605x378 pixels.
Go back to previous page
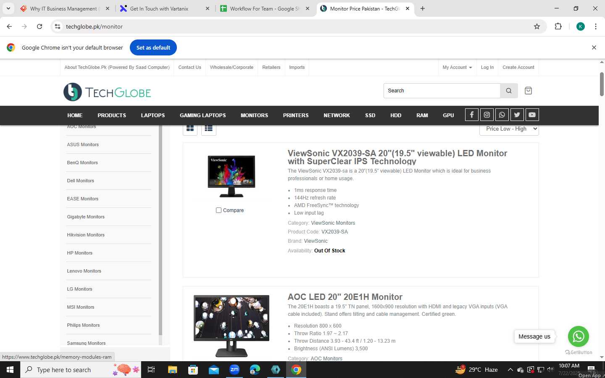[x=9, y=26]
